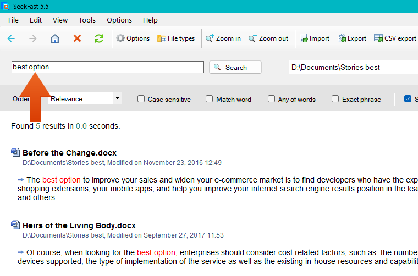Click the Search button
Viewport: 418px width, 276px height.
click(x=235, y=67)
